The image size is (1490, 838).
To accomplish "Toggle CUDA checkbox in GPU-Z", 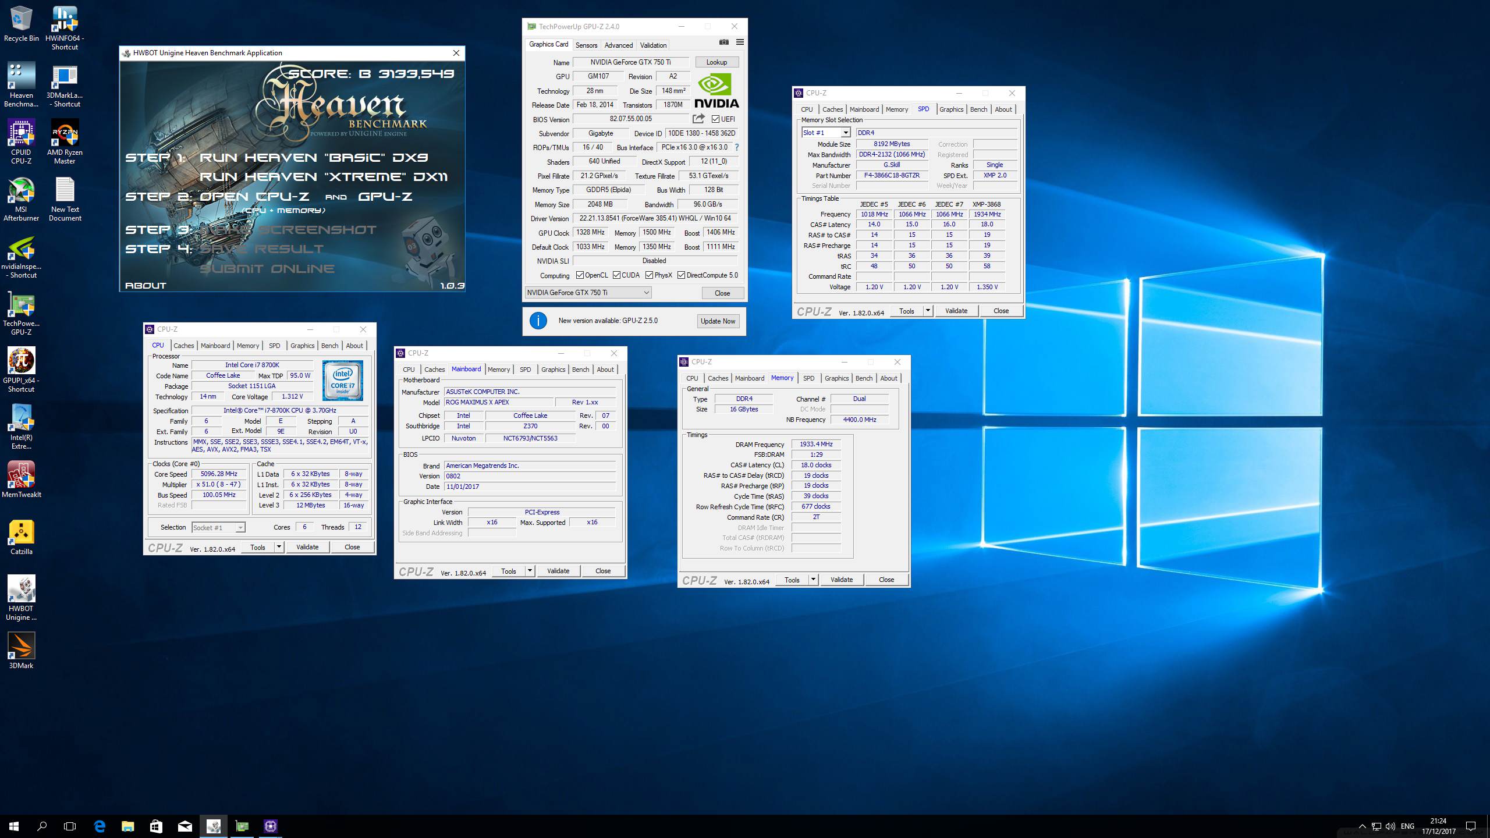I will pyautogui.click(x=616, y=275).
